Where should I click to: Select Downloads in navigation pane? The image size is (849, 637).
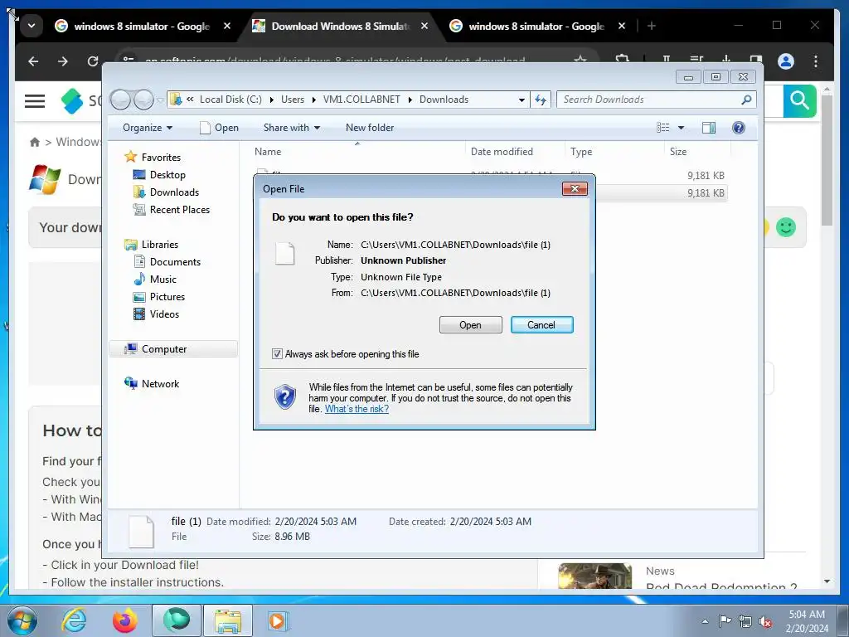[x=174, y=192]
